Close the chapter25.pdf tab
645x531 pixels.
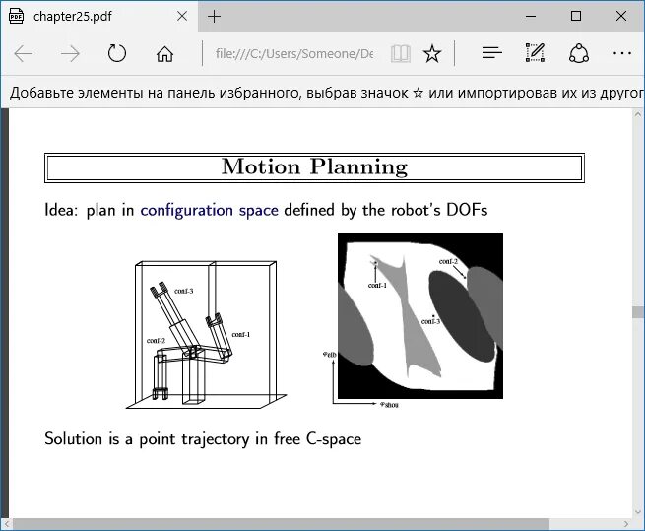coord(182,16)
